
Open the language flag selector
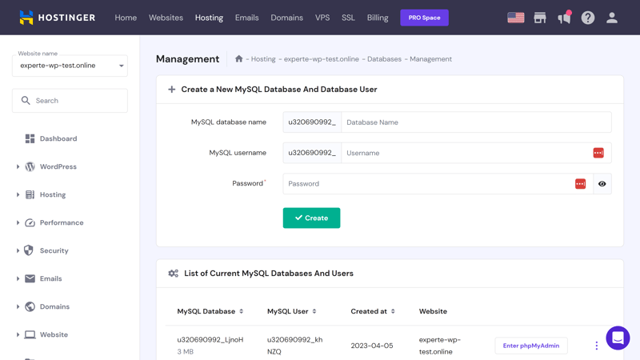(x=516, y=18)
